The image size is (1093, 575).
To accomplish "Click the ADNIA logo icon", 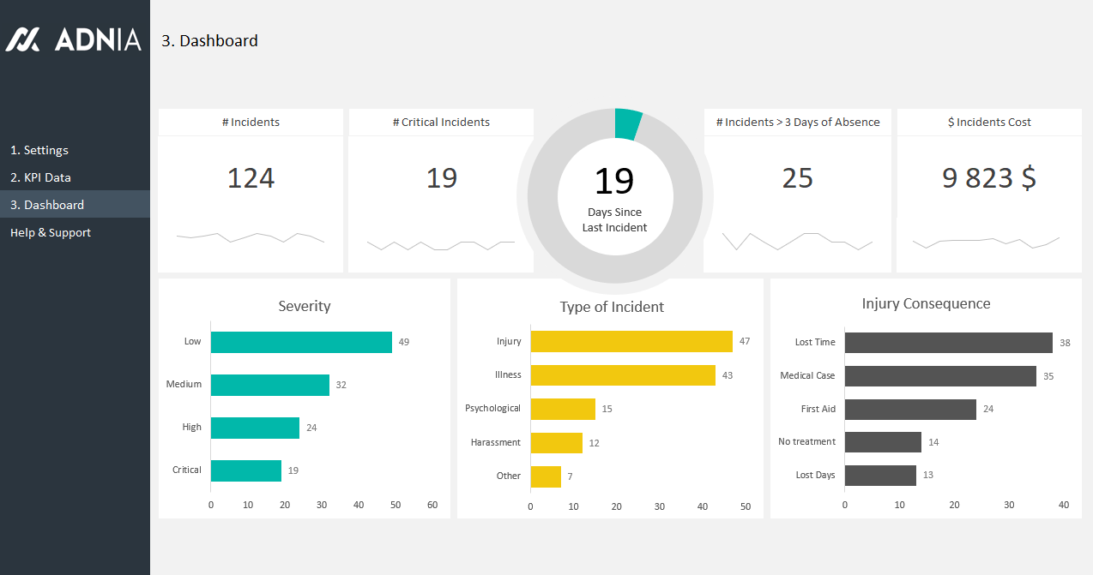I will [x=23, y=39].
